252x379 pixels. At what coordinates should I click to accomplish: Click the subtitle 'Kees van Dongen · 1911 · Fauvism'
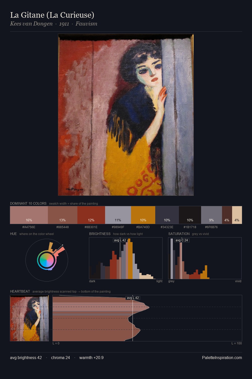[x=54, y=24]
